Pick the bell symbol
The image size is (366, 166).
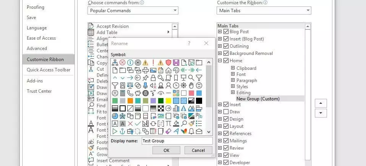click(x=191, y=131)
